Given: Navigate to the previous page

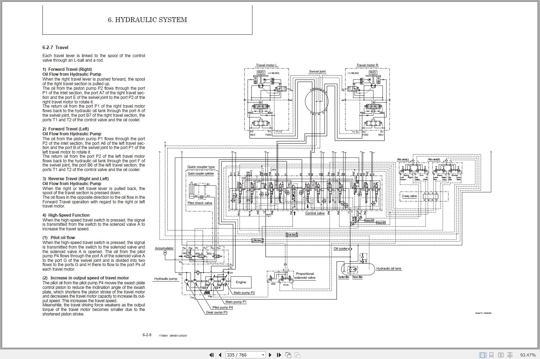Looking at the screenshot, I should click(x=220, y=355).
